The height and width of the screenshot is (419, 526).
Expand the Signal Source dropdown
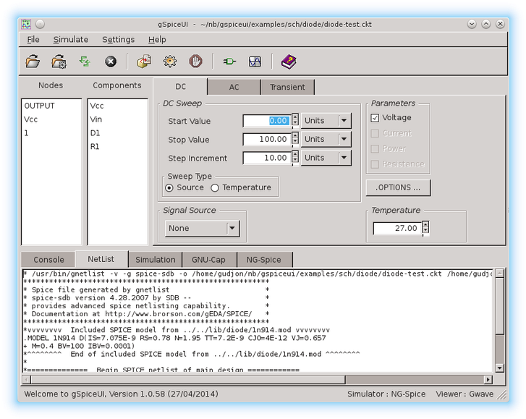tap(232, 229)
